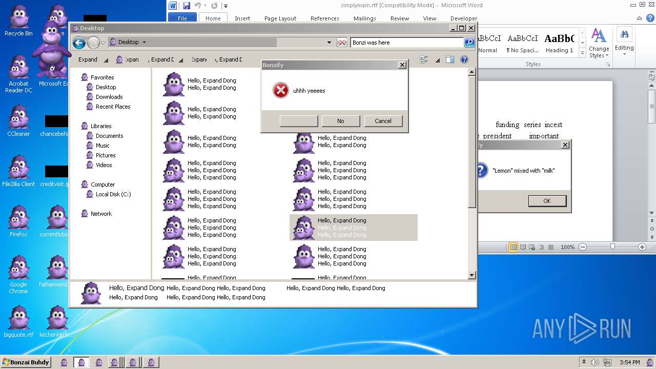Click Redo in Word's quick access toolbar
656x369 pixels.
pos(214,6)
